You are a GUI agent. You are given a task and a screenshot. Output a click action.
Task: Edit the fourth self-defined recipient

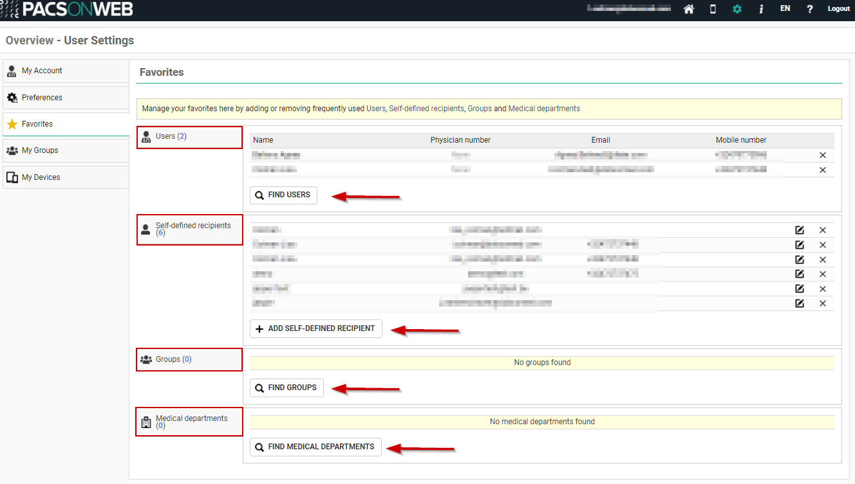[800, 274]
